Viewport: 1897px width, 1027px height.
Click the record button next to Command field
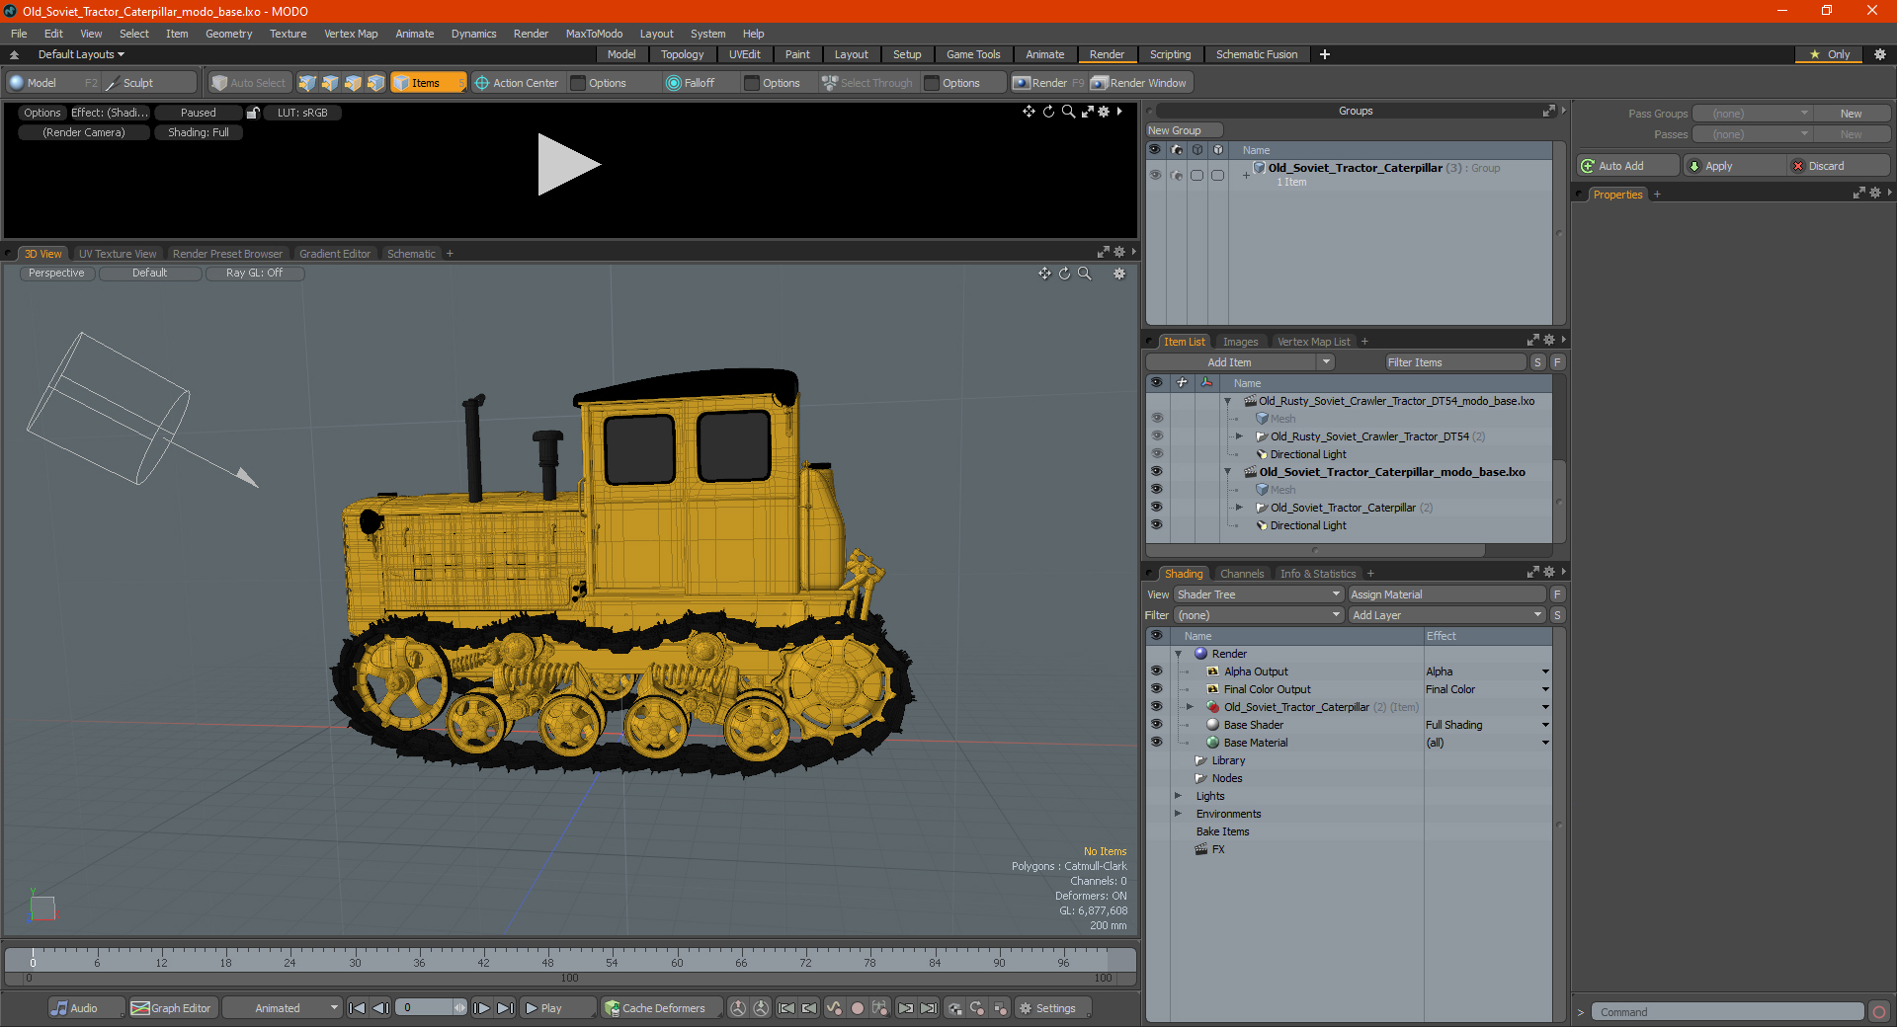[x=1879, y=1012]
